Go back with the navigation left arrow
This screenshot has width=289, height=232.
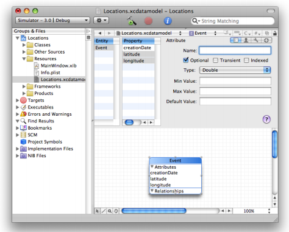tap(100, 33)
